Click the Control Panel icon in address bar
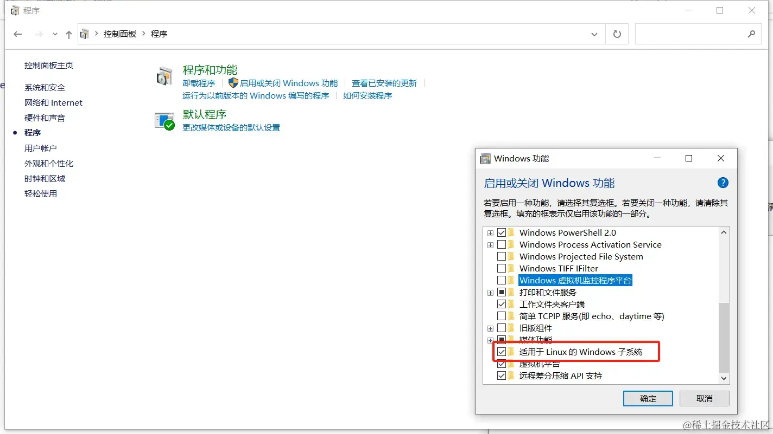This screenshot has width=773, height=434. (84, 34)
